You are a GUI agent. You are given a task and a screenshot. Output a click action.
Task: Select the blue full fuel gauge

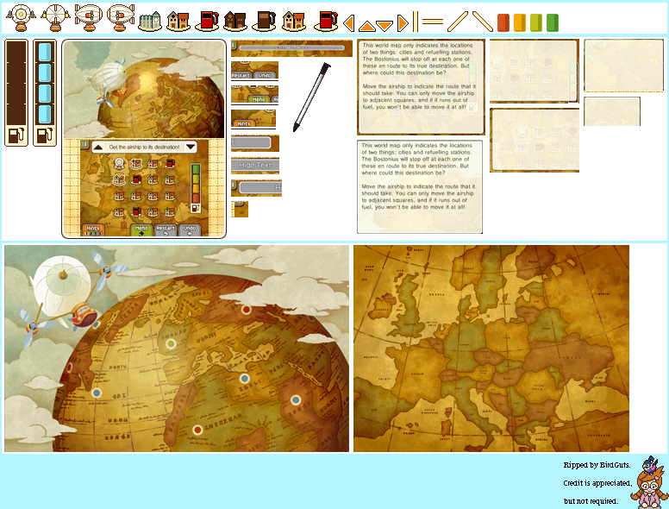click(45, 92)
